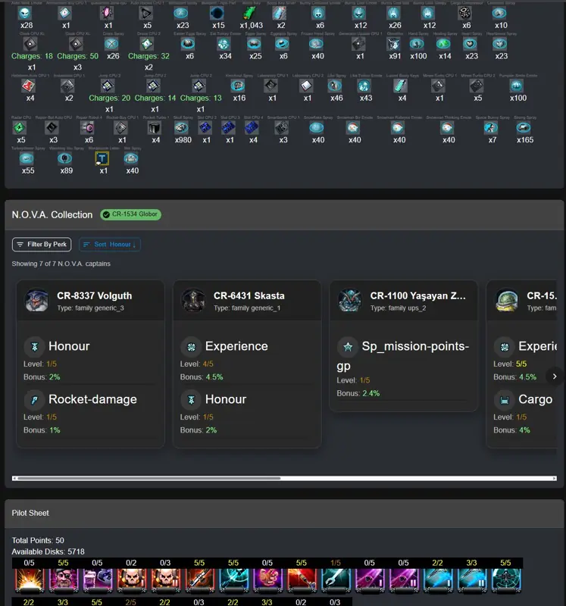Image resolution: width=566 pixels, height=606 pixels.
Task: Click the horizontal scrollbar under the captains
Action: 284,479
